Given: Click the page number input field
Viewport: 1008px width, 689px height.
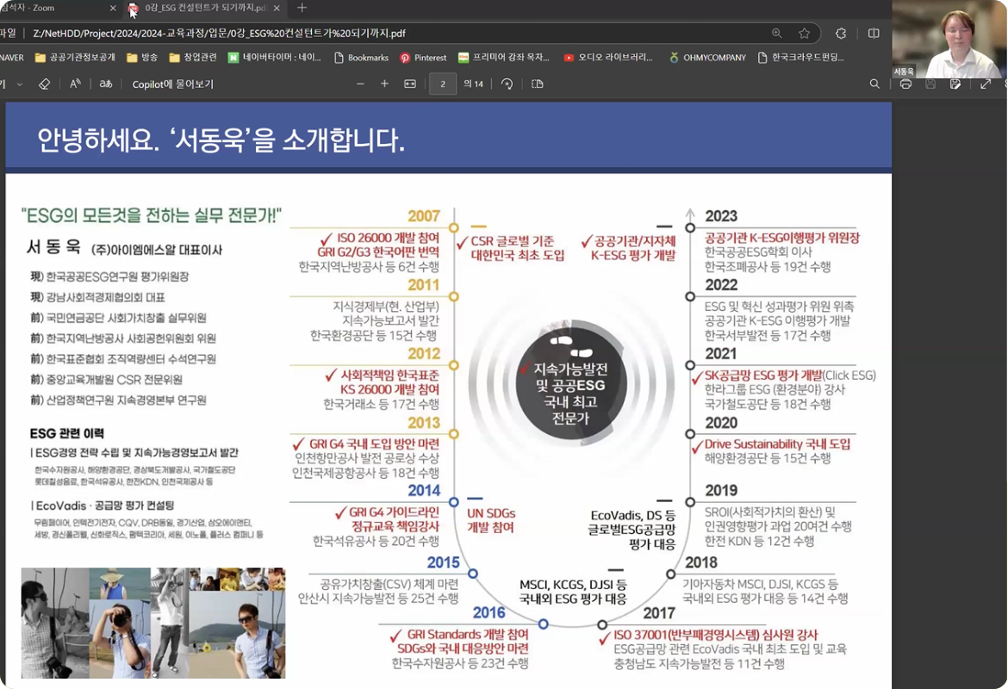Looking at the screenshot, I should tap(443, 84).
